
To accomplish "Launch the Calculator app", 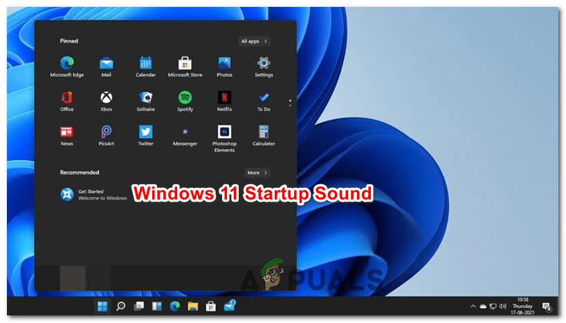I will tap(264, 136).
